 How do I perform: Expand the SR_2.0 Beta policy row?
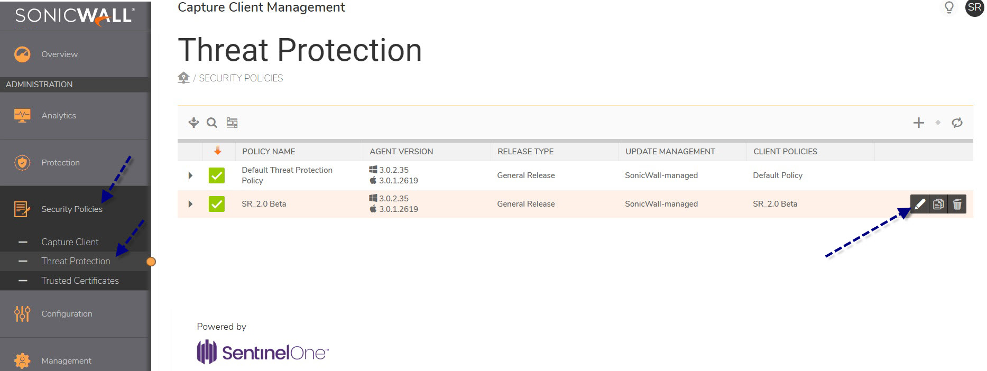click(190, 204)
